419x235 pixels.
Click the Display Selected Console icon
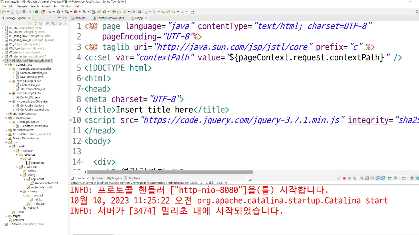coord(395,178)
